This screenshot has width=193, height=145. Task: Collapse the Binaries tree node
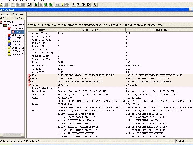click(x=5, y=29)
